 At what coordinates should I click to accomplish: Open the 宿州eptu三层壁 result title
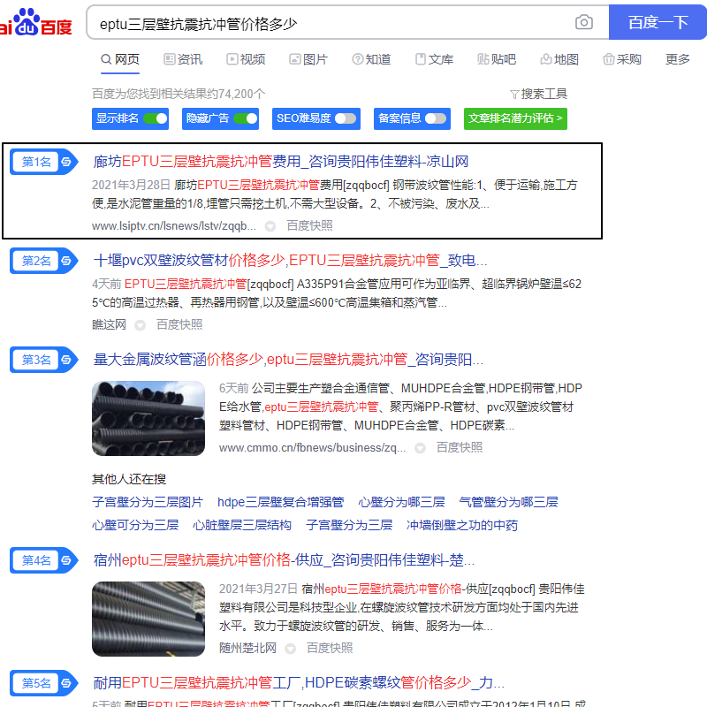click(284, 560)
